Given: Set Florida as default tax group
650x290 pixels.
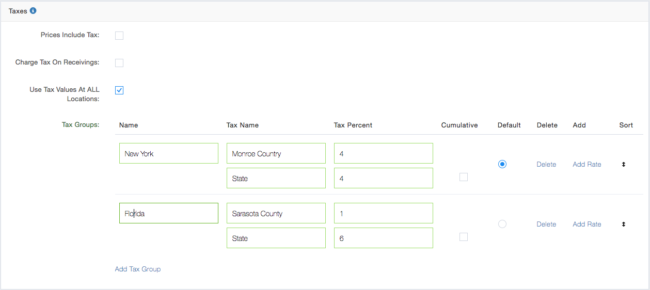Looking at the screenshot, I should [x=502, y=224].
